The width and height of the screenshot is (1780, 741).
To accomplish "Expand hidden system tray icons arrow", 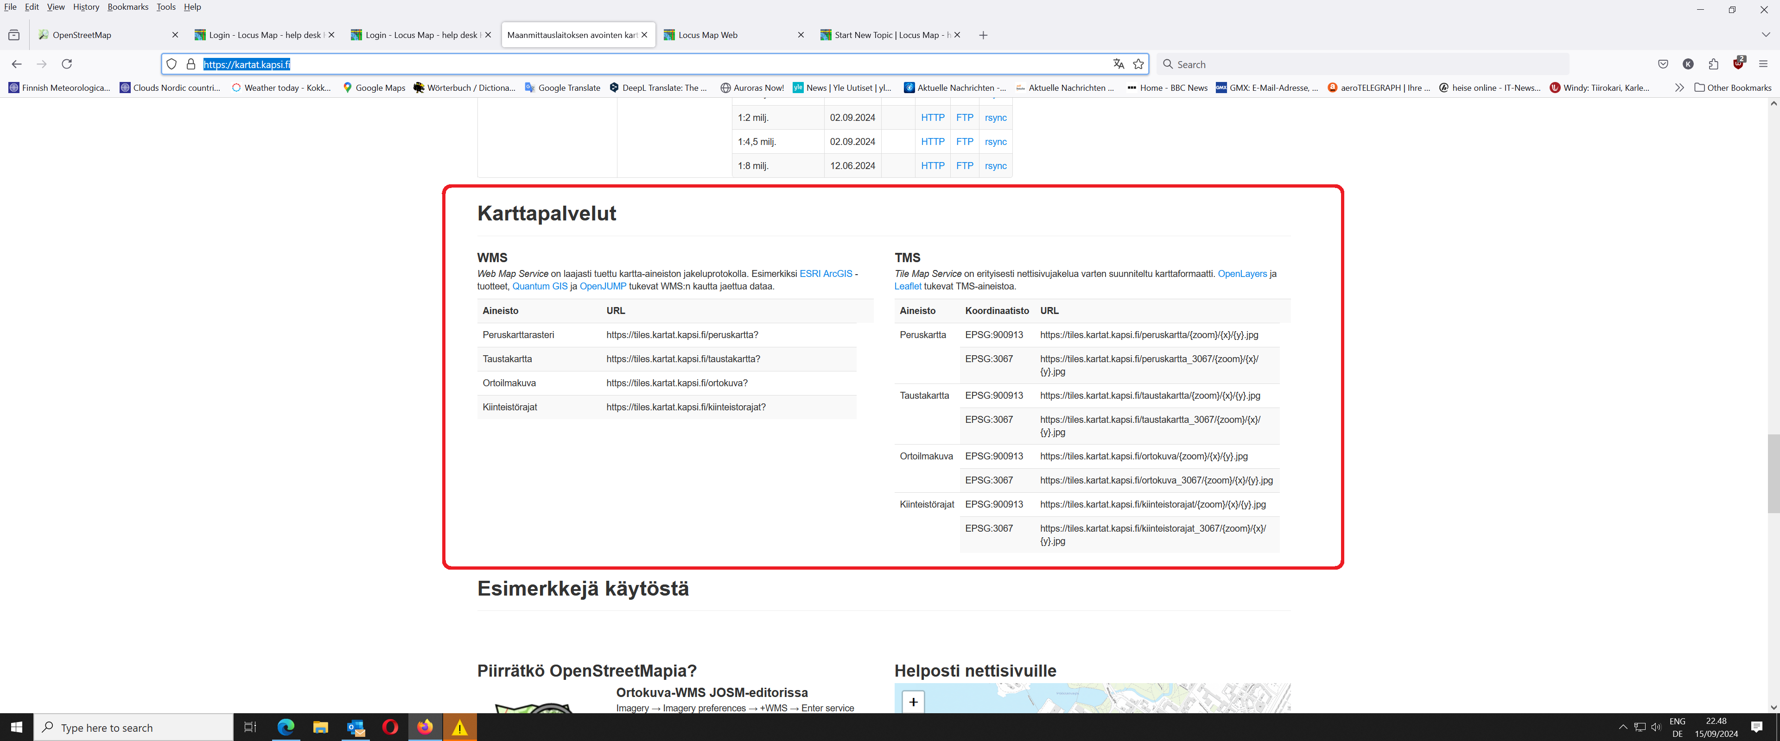I will point(1622,727).
